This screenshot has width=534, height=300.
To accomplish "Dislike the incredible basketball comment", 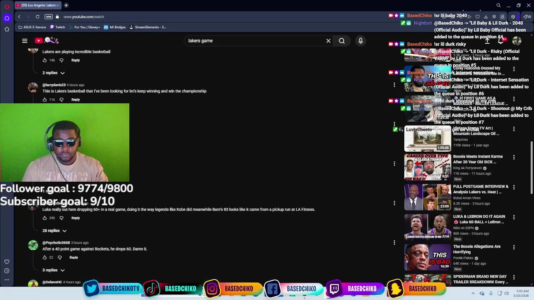I will tap(61, 60).
